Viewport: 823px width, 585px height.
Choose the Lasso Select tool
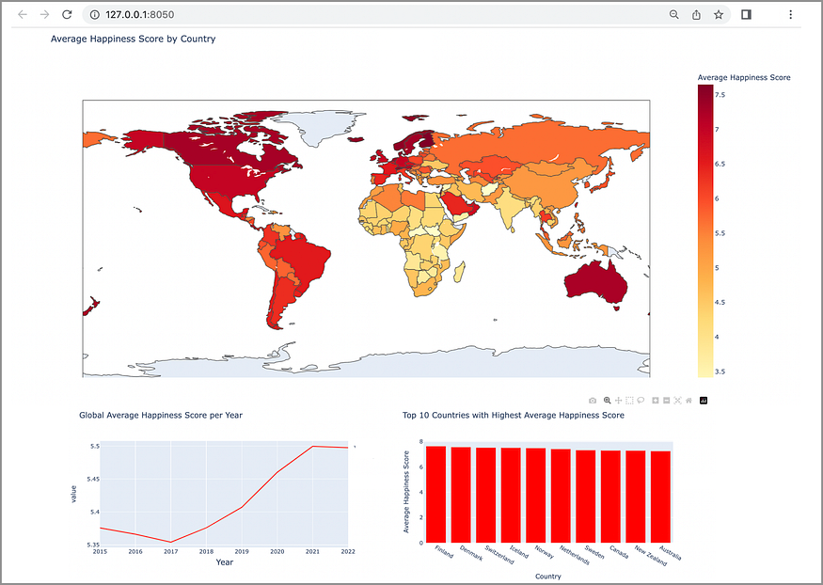tap(641, 401)
